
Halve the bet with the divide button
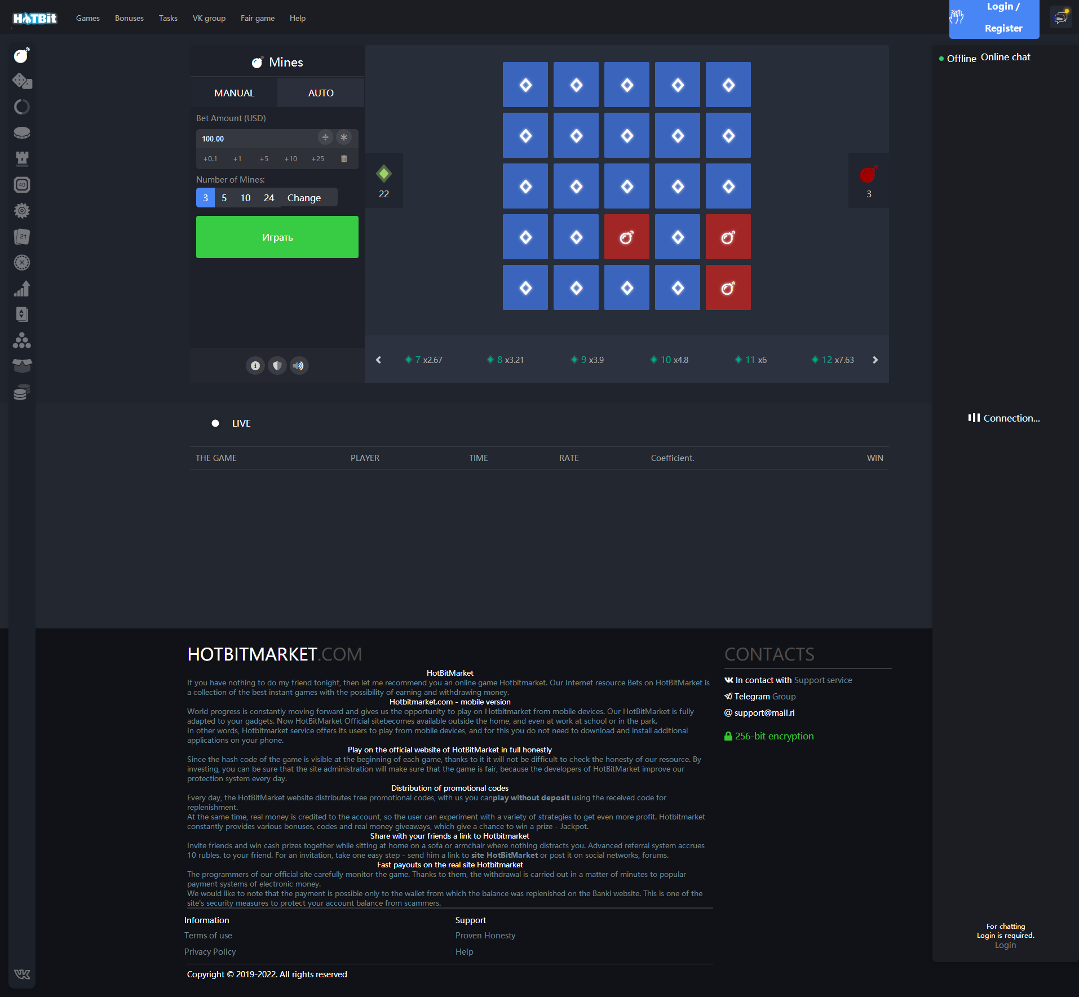pos(325,138)
